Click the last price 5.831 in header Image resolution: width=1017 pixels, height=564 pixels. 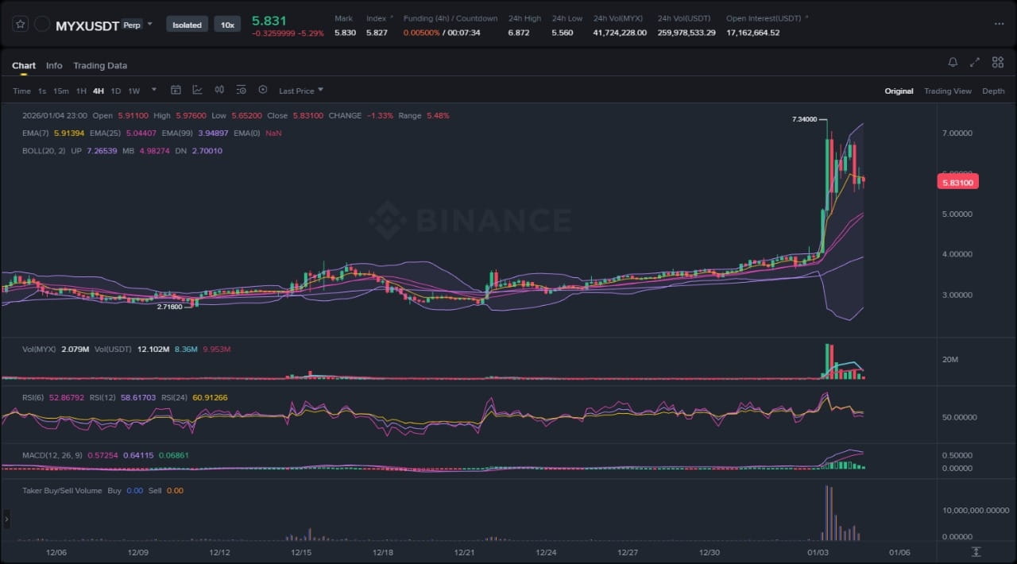pyautogui.click(x=269, y=21)
